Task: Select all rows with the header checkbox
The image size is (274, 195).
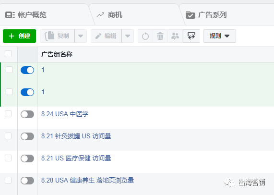Action: click(x=8, y=54)
